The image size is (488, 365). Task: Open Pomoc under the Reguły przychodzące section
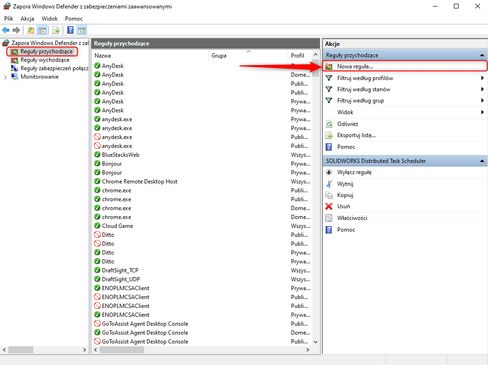pyautogui.click(x=405, y=147)
